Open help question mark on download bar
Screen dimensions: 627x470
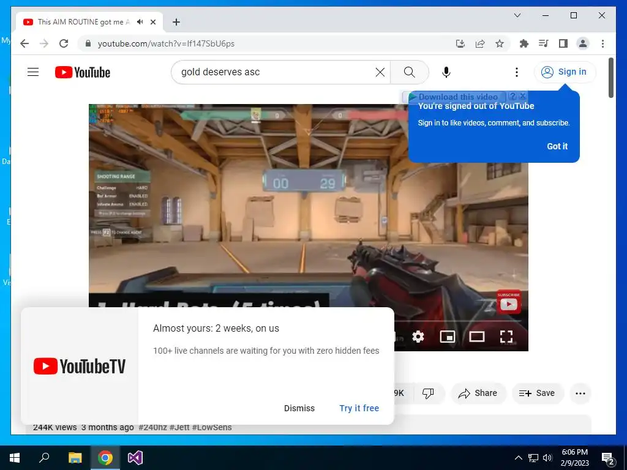tap(512, 96)
